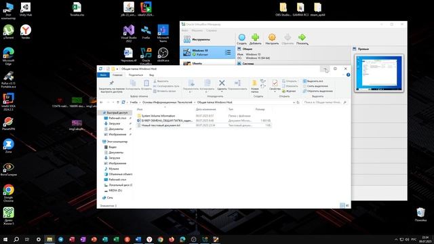Select Новый текстовый документ.txt file
The height and width of the screenshot is (244, 434).
click(x=161, y=125)
